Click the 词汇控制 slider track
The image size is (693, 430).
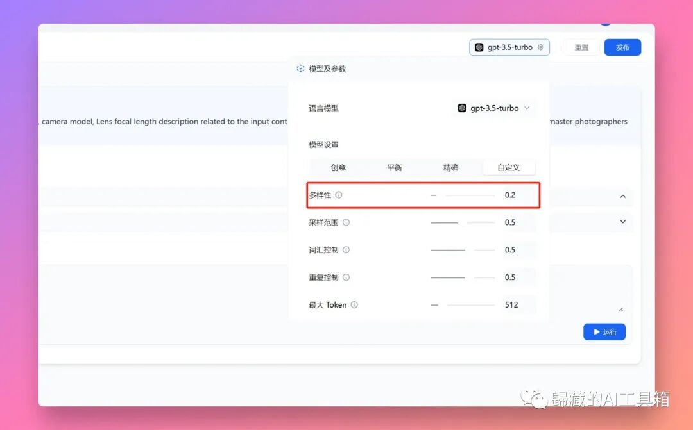click(x=463, y=251)
